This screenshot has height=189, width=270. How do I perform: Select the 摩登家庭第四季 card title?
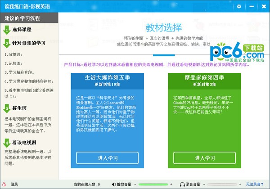coord(204,77)
